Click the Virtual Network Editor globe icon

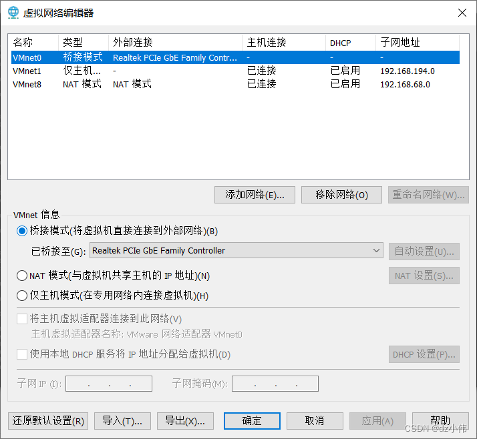[13, 13]
